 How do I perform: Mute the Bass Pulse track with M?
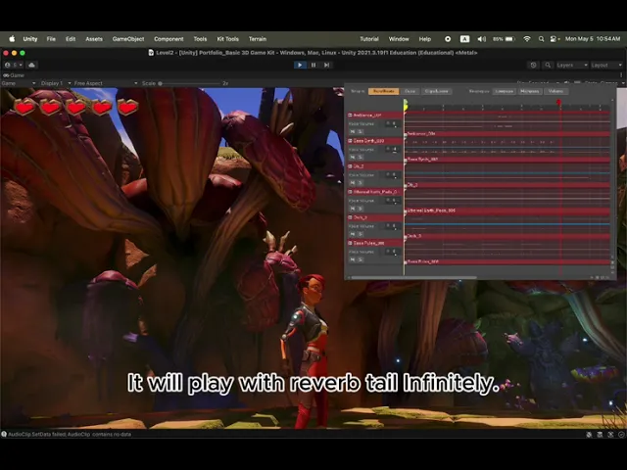pos(353,259)
